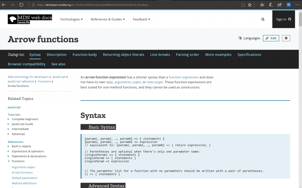Follow the function expression link
The width and height of the screenshot is (302, 188).
pyautogui.click(x=184, y=77)
